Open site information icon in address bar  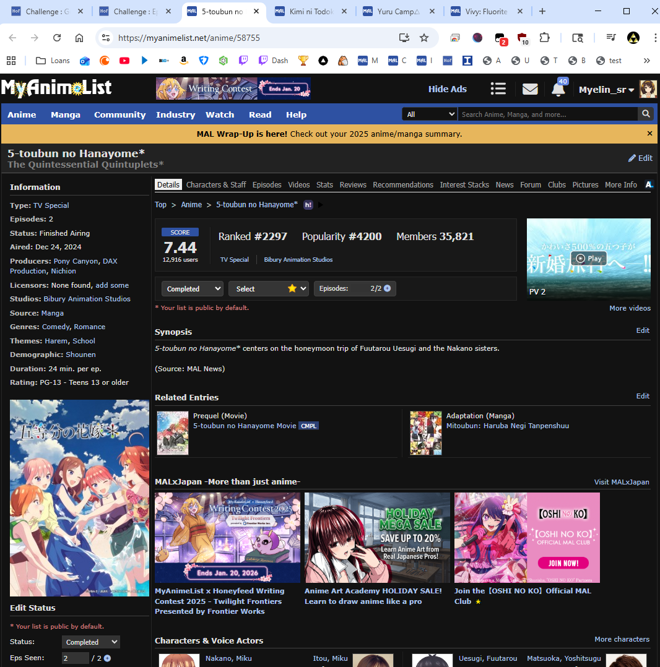(105, 38)
